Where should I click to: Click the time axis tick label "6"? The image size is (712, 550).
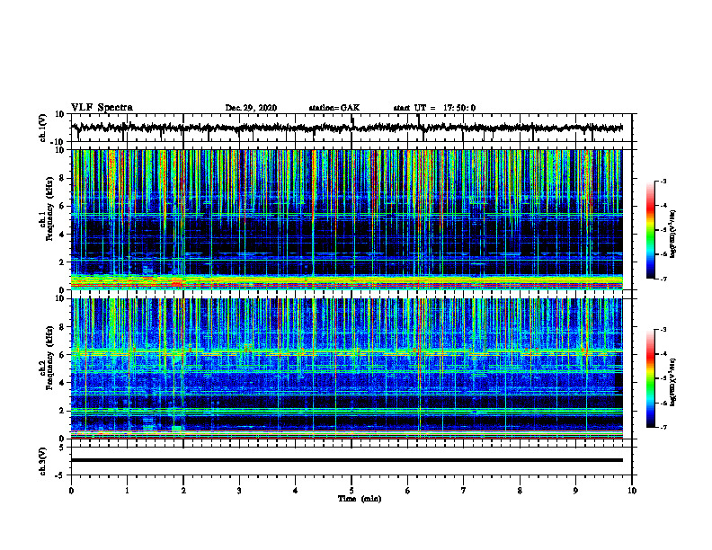point(408,491)
